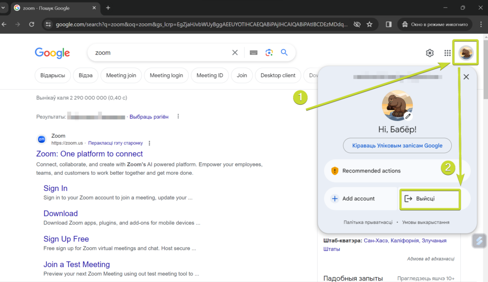Click inside the zoom search field
The image size is (488, 282).
coord(162,52)
